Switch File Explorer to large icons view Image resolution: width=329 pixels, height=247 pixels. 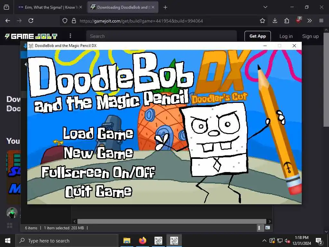(268, 228)
